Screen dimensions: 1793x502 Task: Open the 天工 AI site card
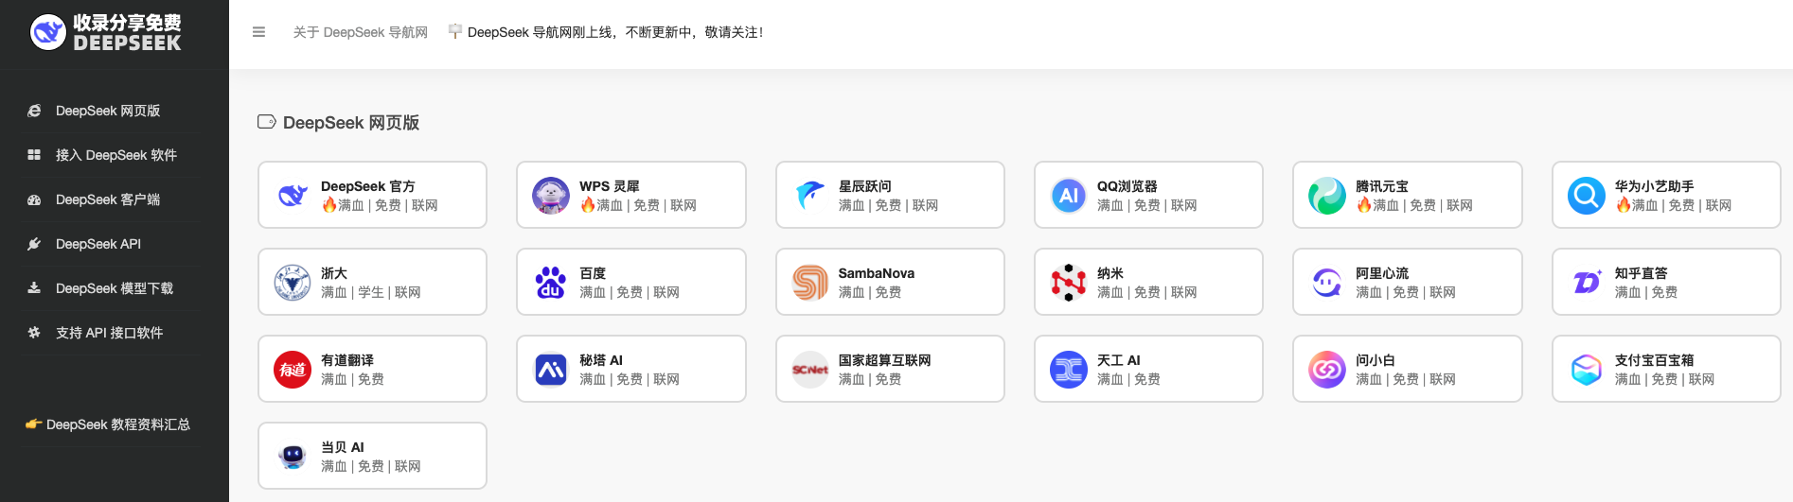pos(1147,369)
